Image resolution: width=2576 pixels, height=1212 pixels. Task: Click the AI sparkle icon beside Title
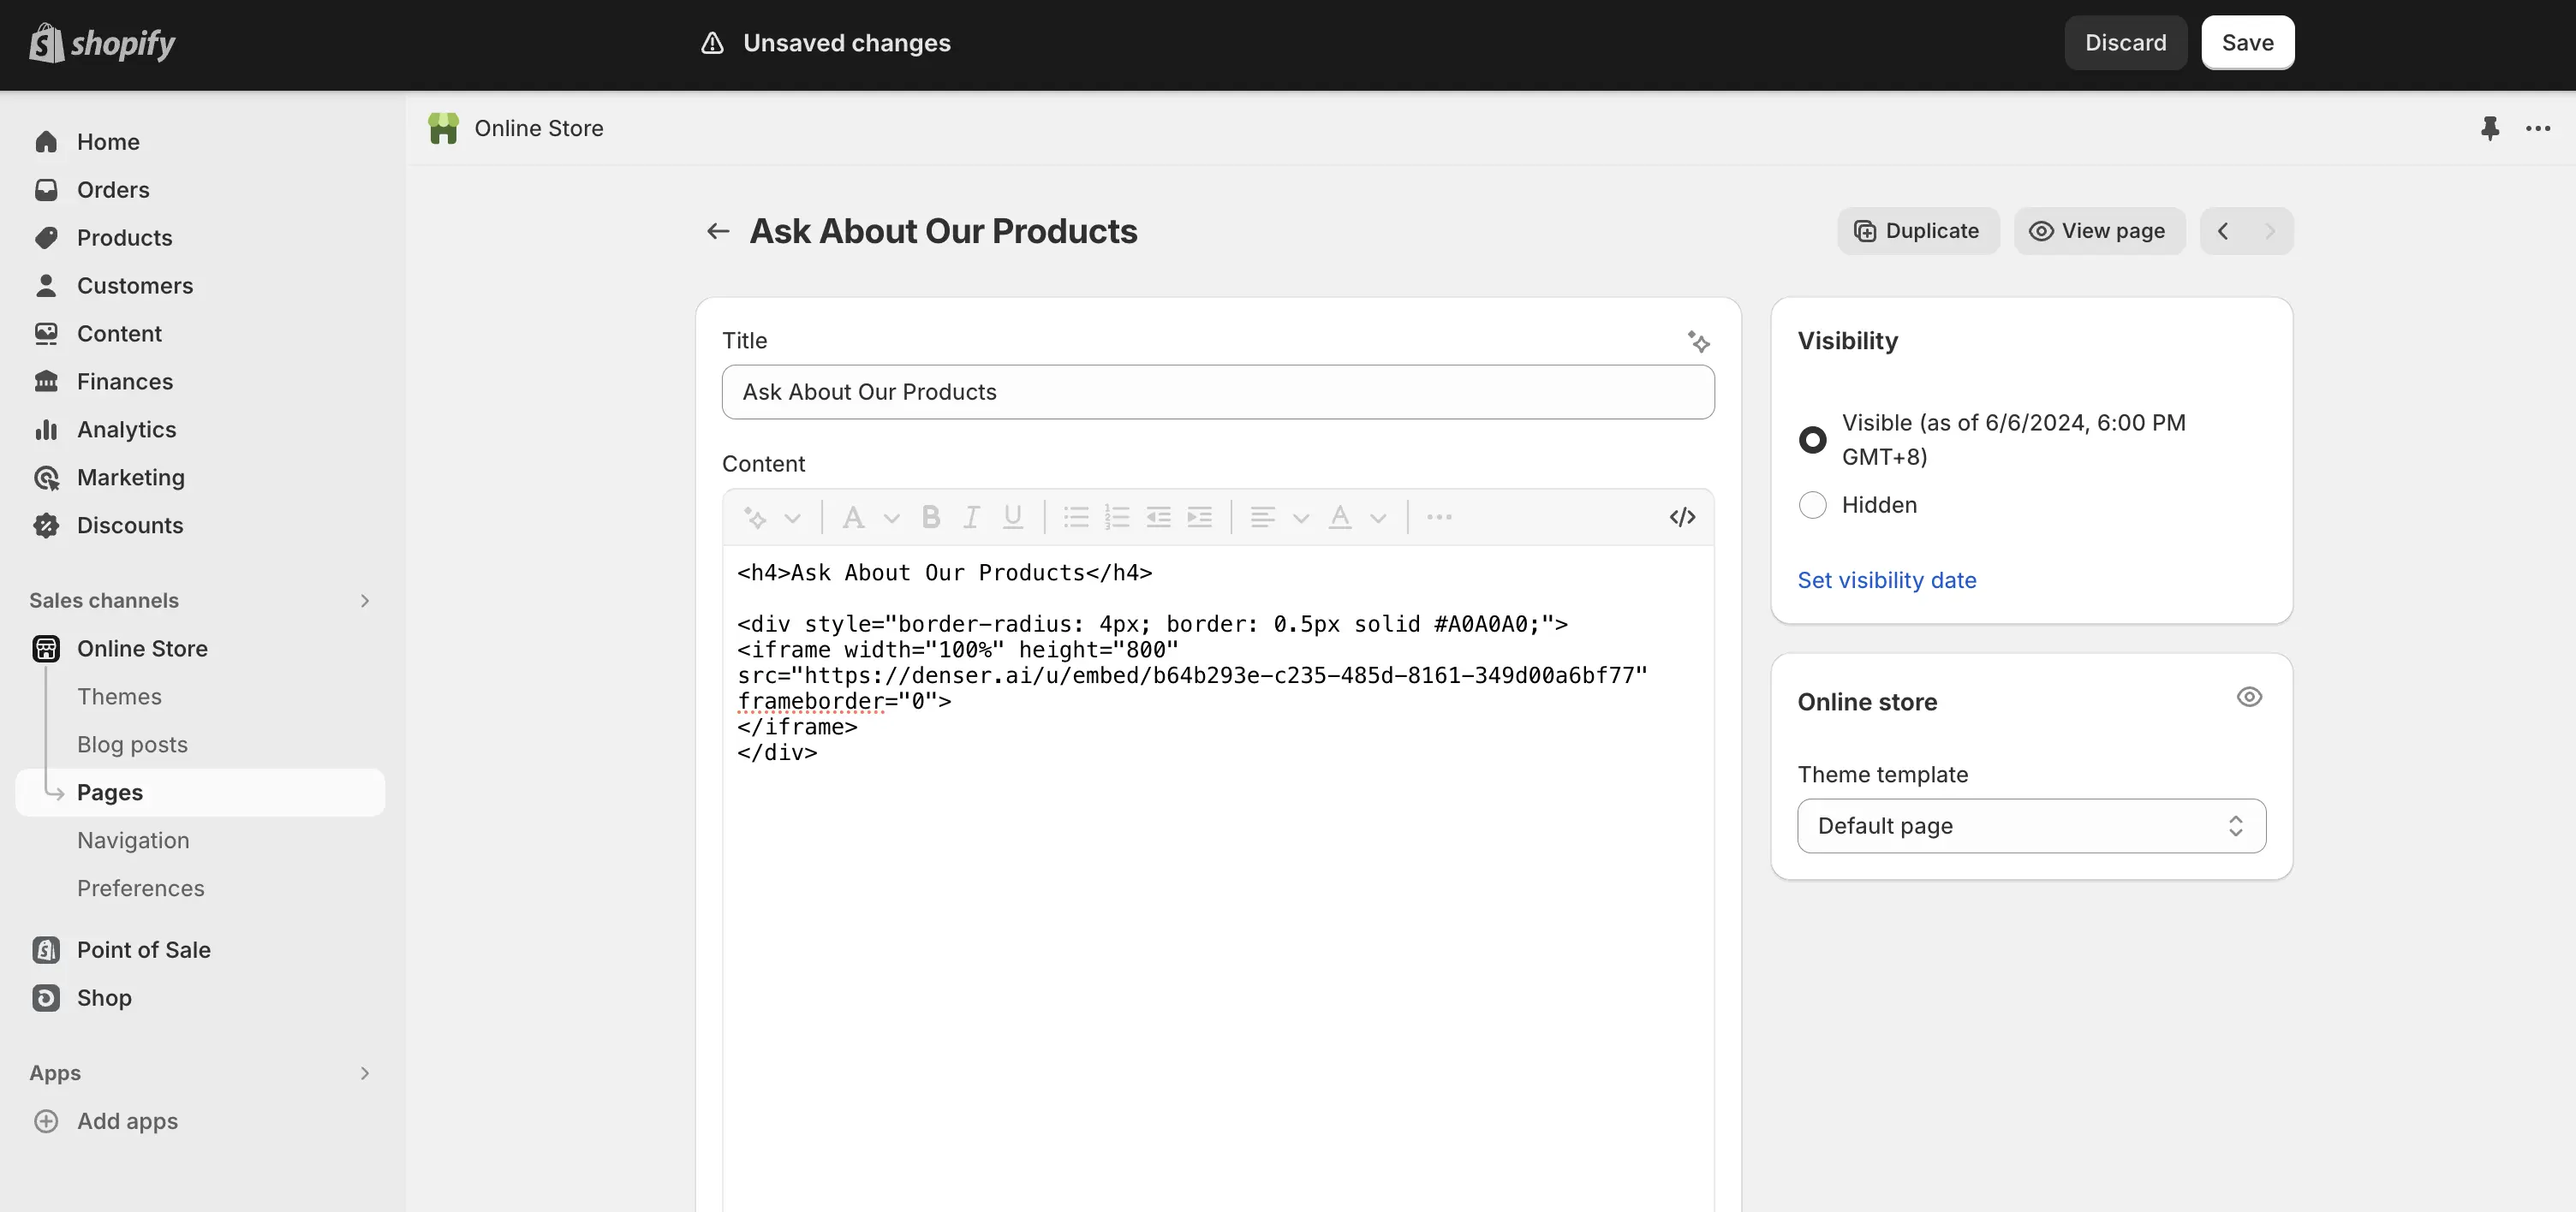click(1698, 342)
